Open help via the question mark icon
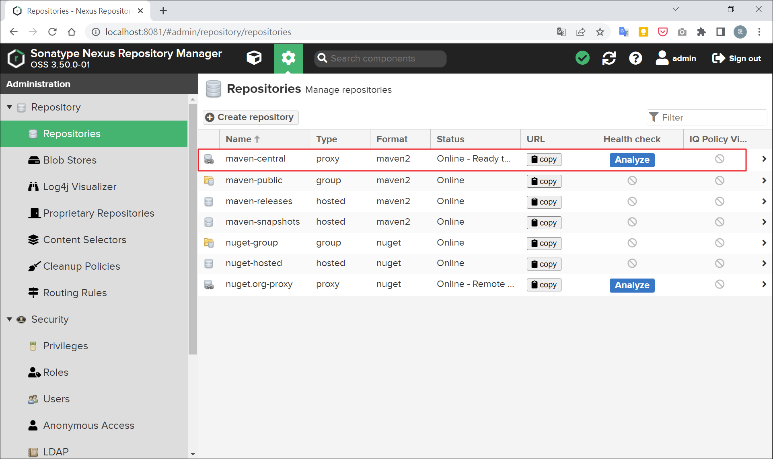The height and width of the screenshot is (459, 773). [635, 58]
